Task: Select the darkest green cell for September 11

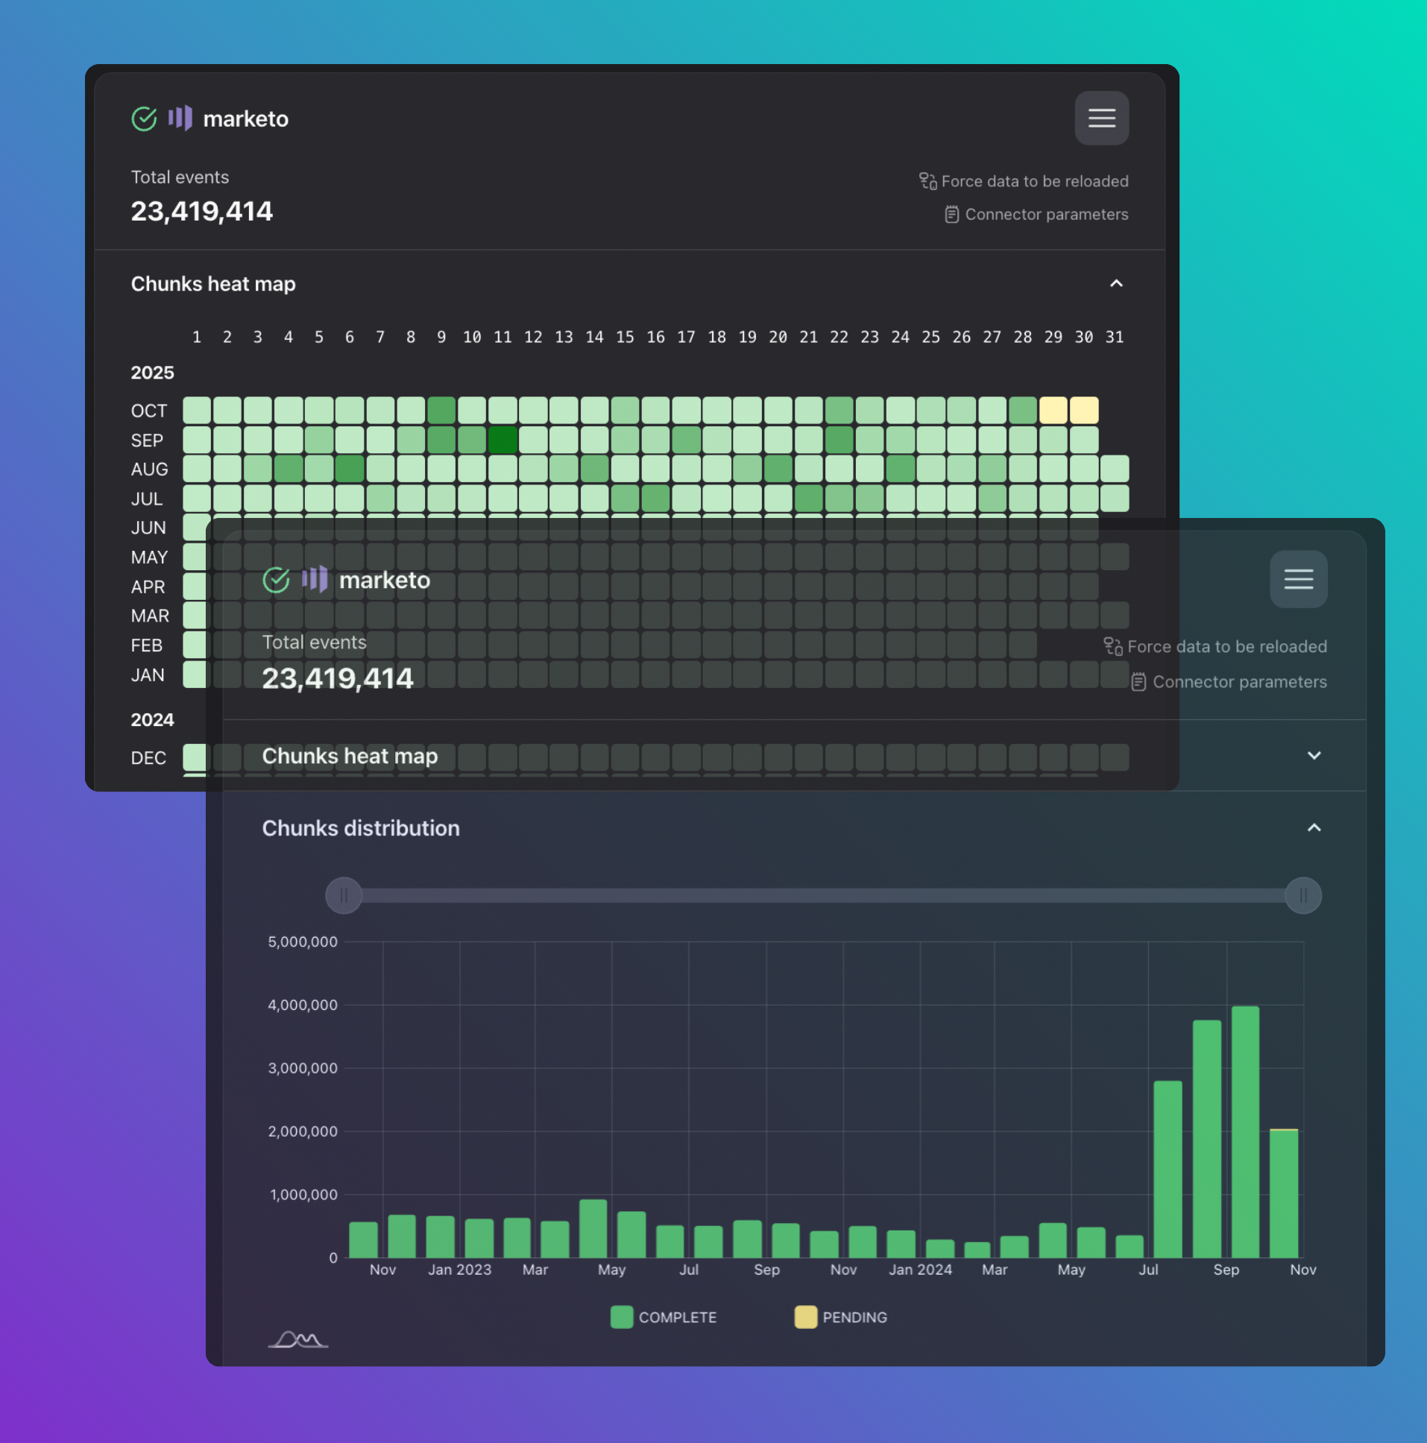Action: (503, 440)
